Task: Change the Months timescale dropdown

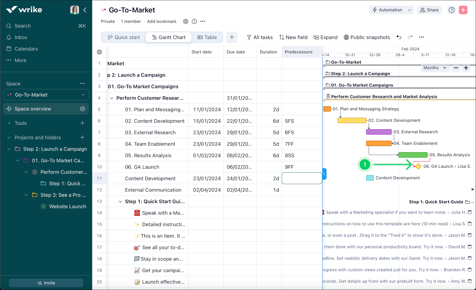Action: click(435, 68)
